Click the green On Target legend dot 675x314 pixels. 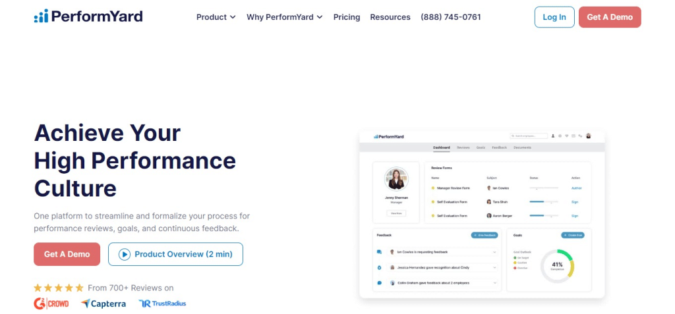pos(515,257)
